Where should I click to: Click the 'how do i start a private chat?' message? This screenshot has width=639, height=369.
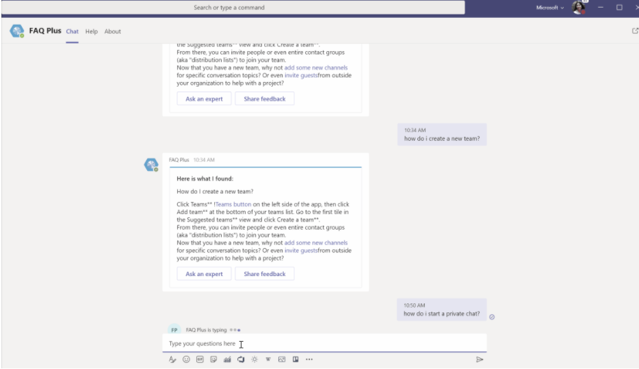[x=442, y=310]
